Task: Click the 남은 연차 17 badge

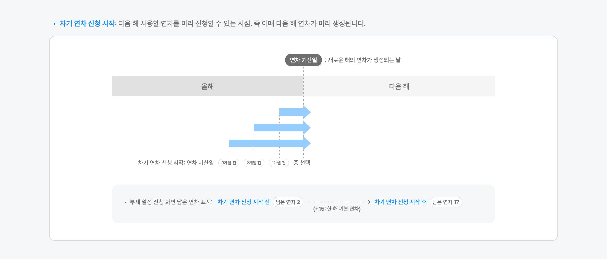Action: (x=446, y=202)
